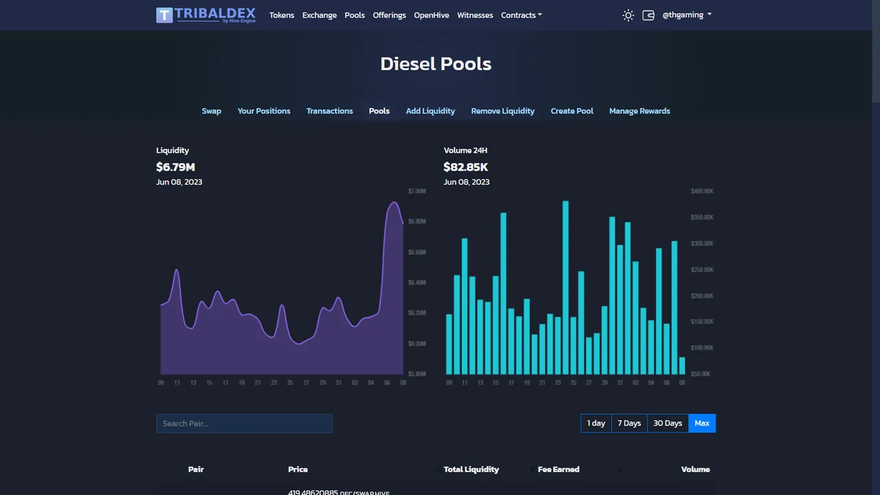Open the Contracts dropdown menu
This screenshot has width=880, height=495.
point(521,15)
